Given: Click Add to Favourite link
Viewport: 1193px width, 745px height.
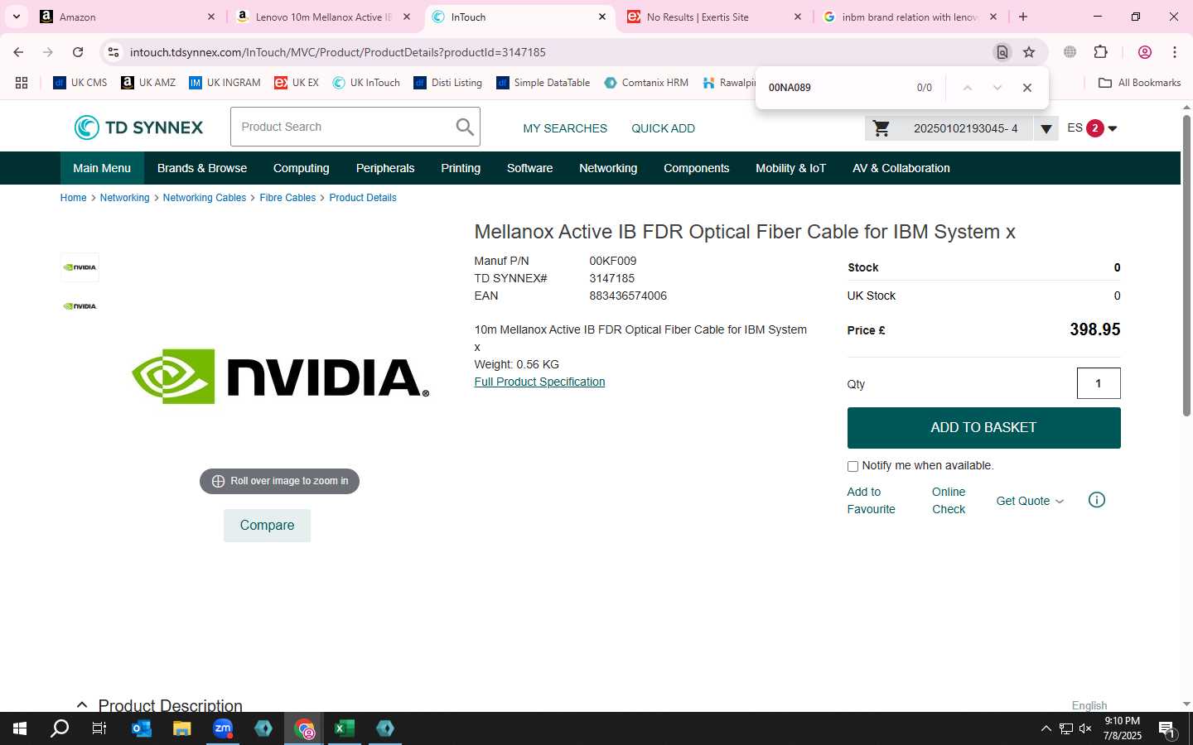Looking at the screenshot, I should point(871,501).
